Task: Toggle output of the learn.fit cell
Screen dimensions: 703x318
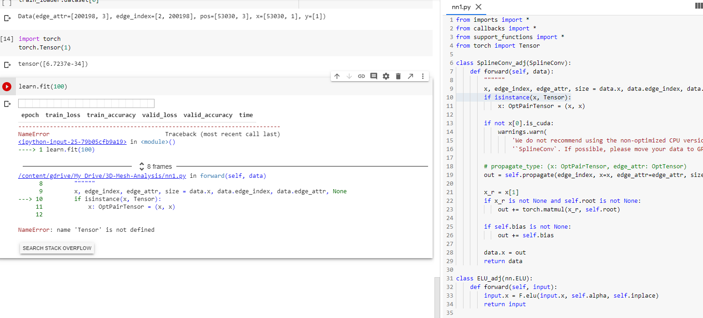Action: click(x=7, y=104)
